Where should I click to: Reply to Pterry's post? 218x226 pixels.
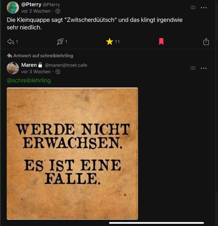tap(11, 42)
